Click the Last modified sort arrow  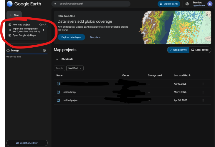click(190, 75)
